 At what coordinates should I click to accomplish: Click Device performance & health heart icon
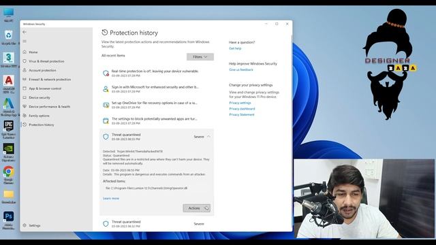tap(25, 107)
